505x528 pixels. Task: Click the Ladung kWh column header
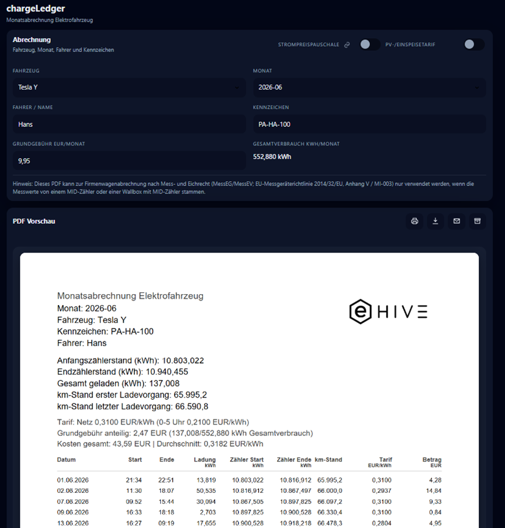205,462
